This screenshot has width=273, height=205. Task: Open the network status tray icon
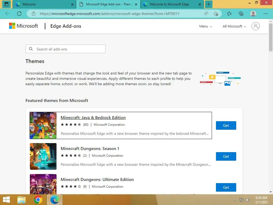[x=242, y=200]
